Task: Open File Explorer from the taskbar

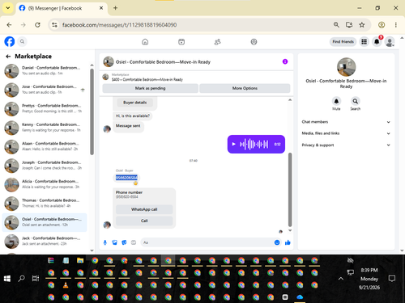Action: point(80,260)
